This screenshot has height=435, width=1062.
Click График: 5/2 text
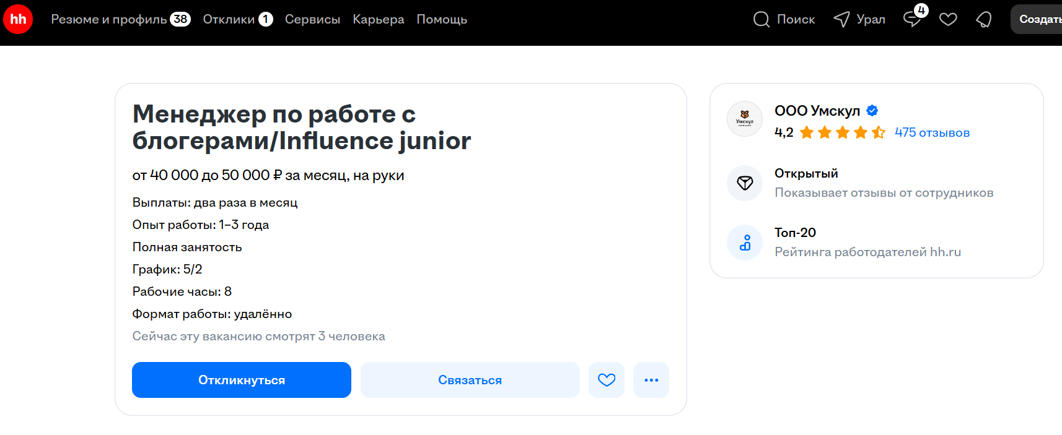(x=167, y=269)
